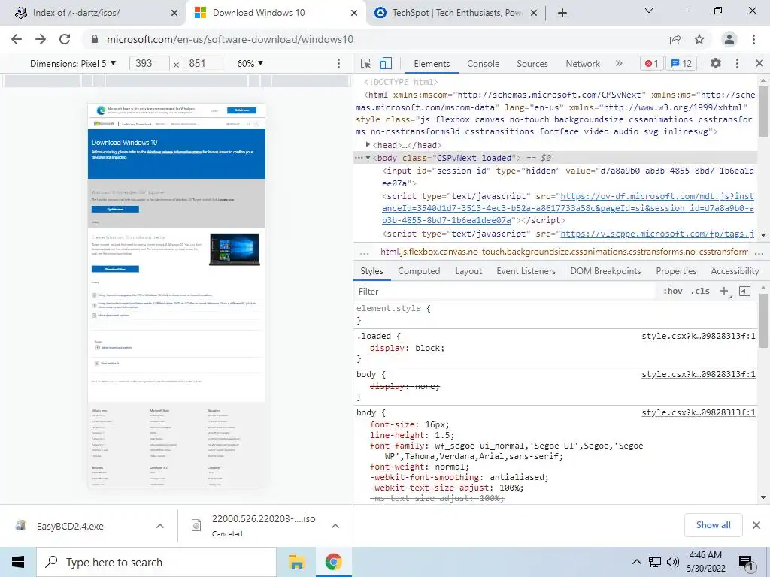Close the downloads bar
Viewport: 770px width, 577px height.
tap(756, 525)
